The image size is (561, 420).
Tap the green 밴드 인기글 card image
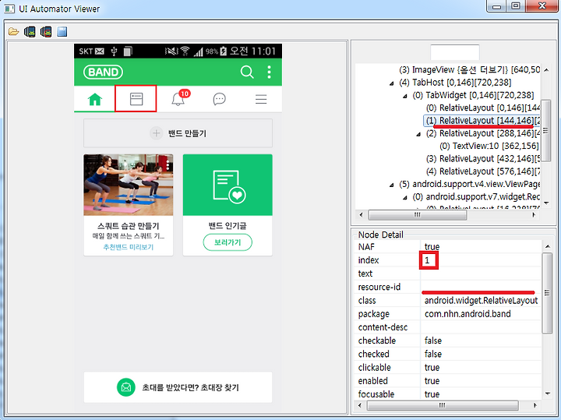pos(228,185)
